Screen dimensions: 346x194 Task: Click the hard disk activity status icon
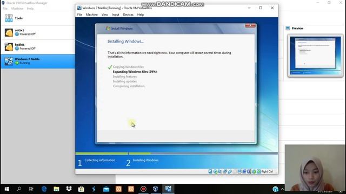click(210, 171)
